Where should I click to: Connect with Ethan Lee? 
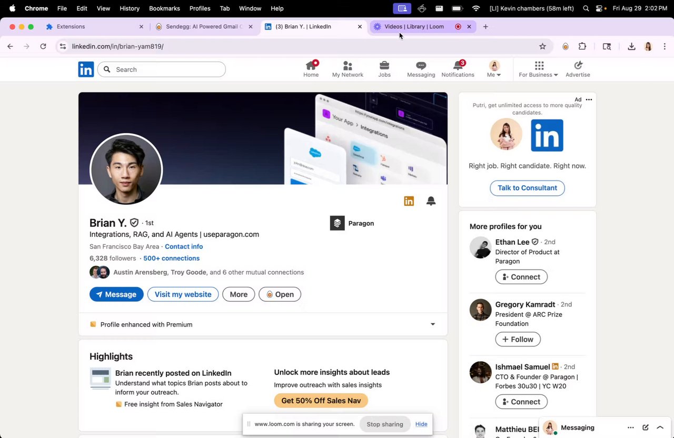[x=521, y=277]
